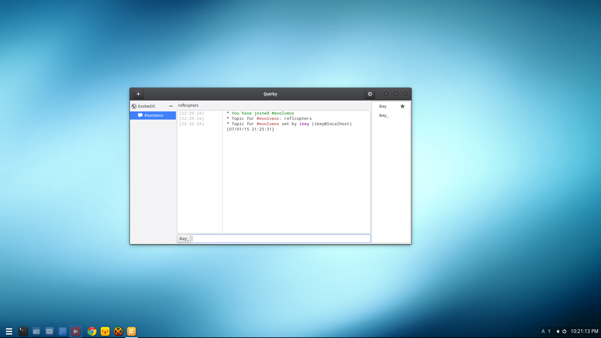Click the purple ikey nick in the topic line

pyautogui.click(x=304, y=124)
